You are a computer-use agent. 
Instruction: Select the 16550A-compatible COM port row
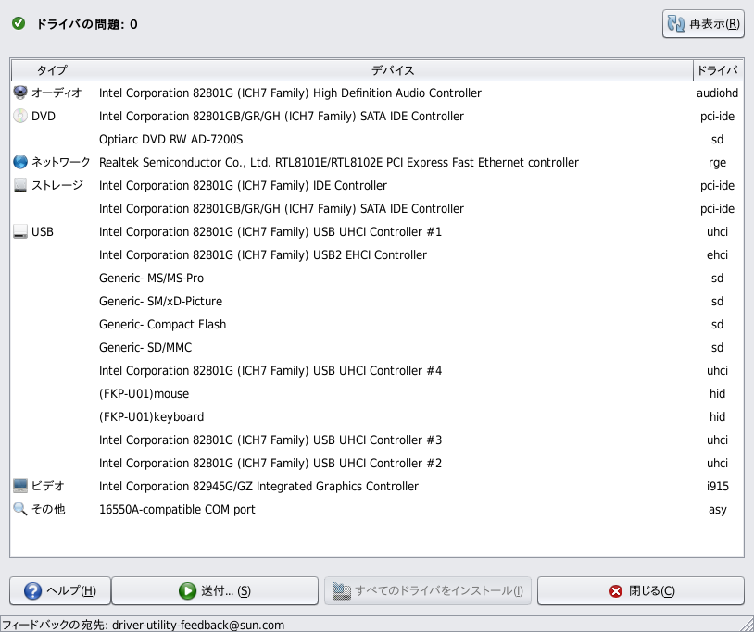[x=177, y=509]
